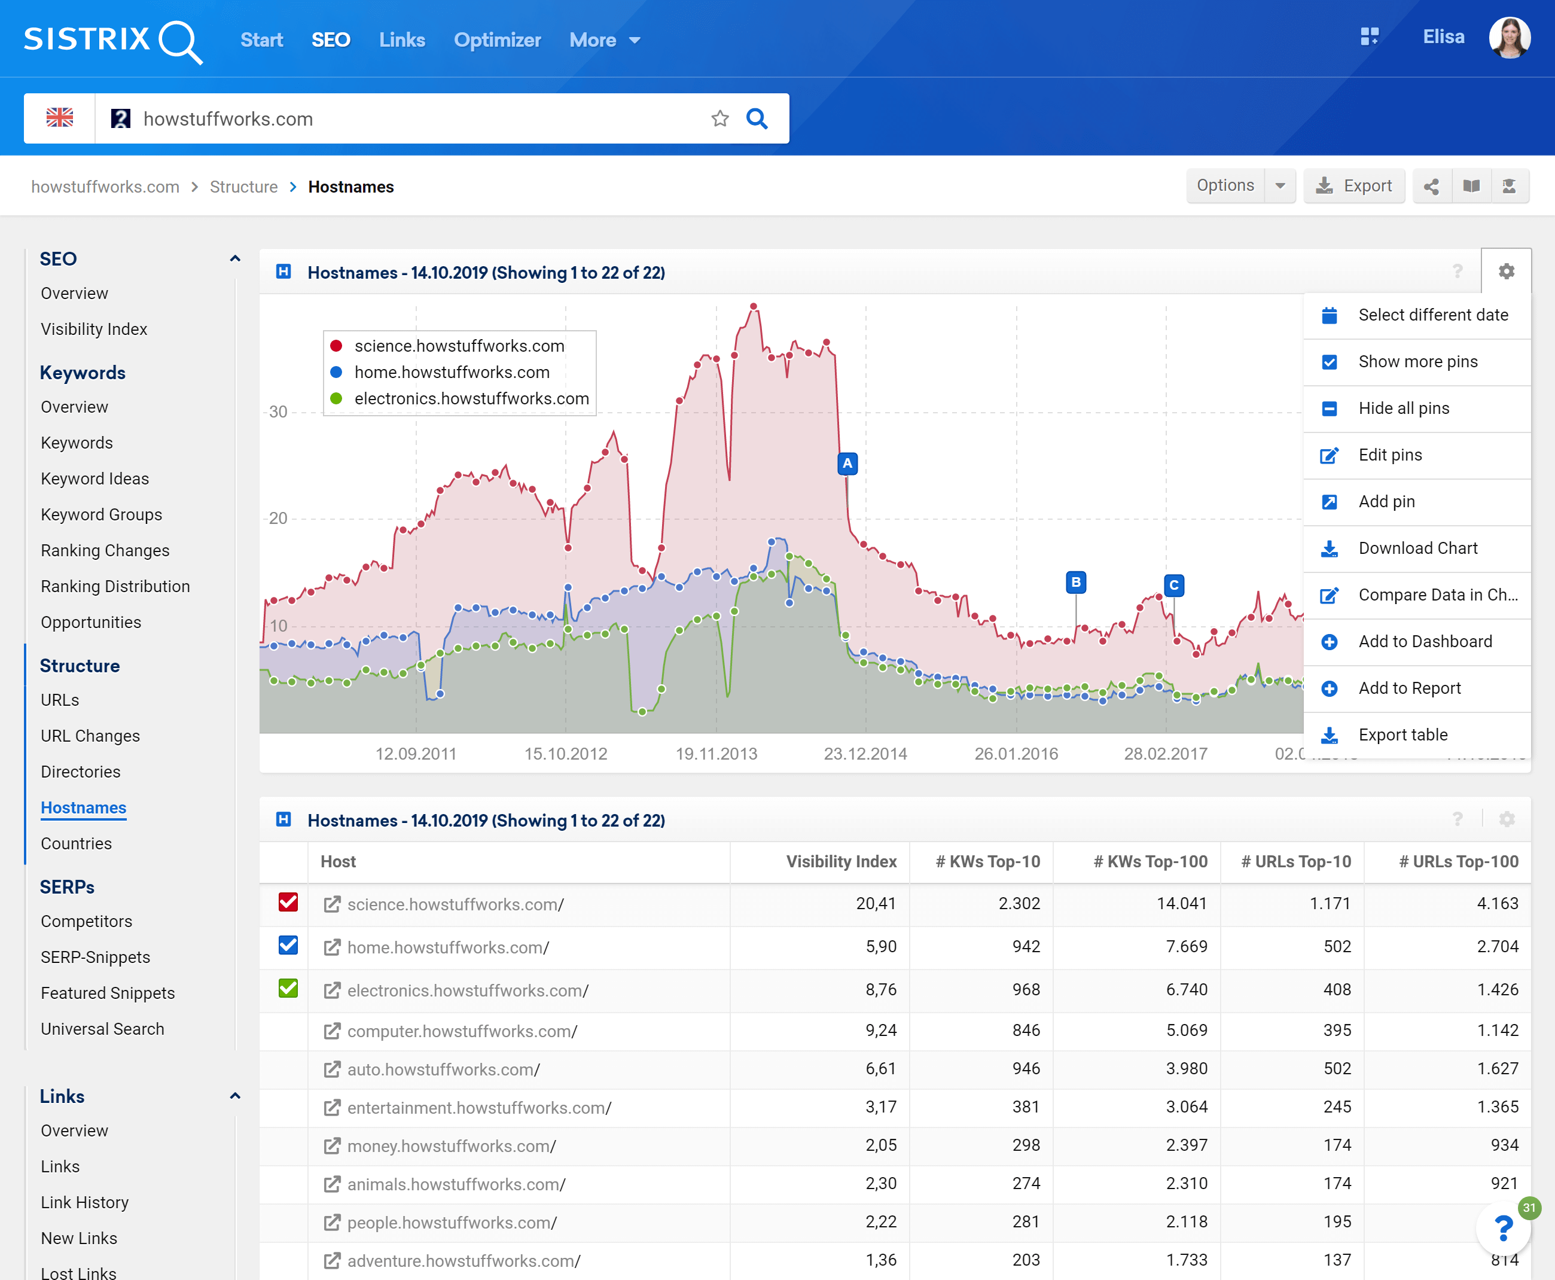1555x1280 pixels.
Task: Open external link for auto.howstuffworks.com
Action: [x=332, y=1069]
